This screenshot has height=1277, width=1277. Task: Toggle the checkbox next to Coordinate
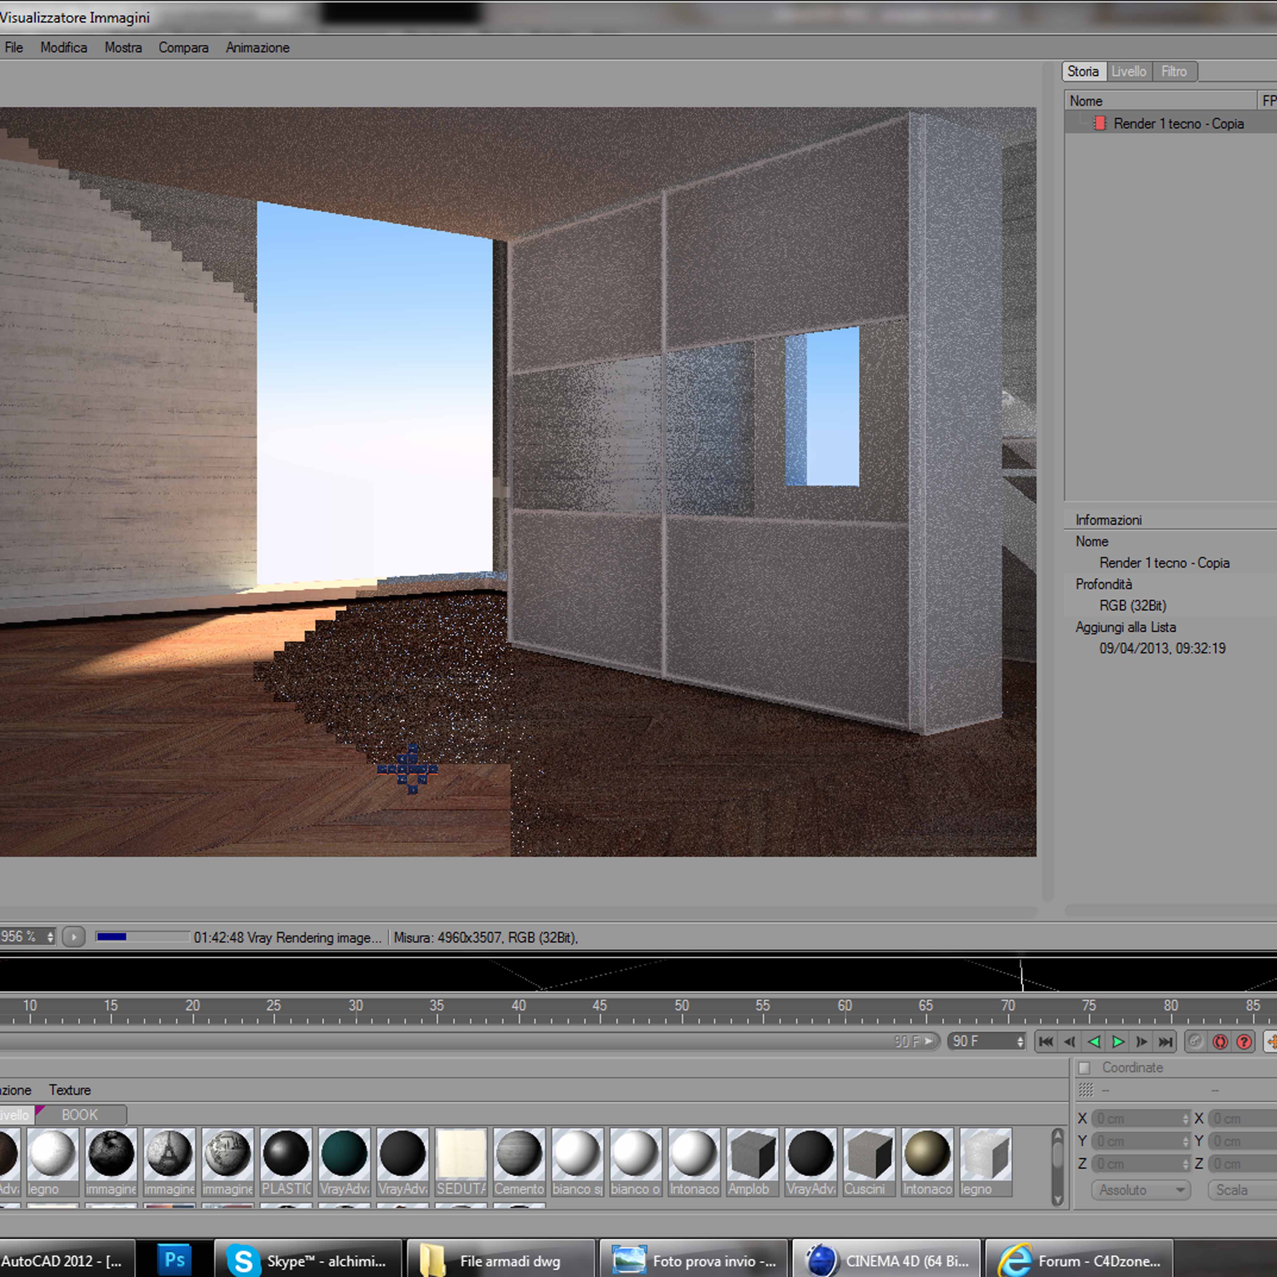[x=1085, y=1068]
